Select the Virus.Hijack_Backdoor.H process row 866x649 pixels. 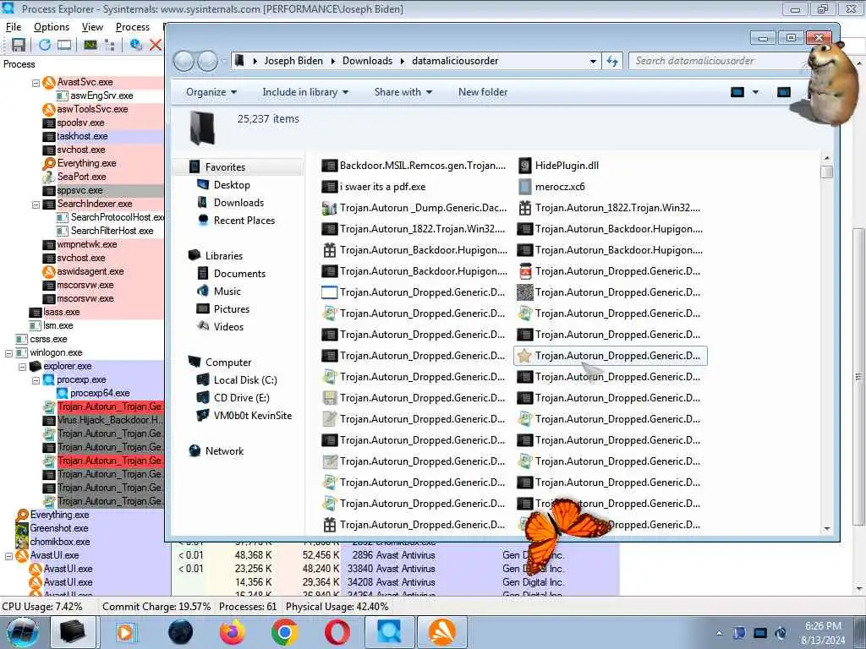[102, 421]
